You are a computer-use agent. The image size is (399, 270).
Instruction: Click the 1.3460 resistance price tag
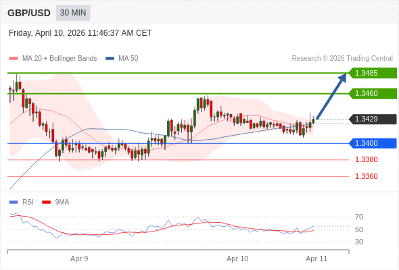click(373, 93)
